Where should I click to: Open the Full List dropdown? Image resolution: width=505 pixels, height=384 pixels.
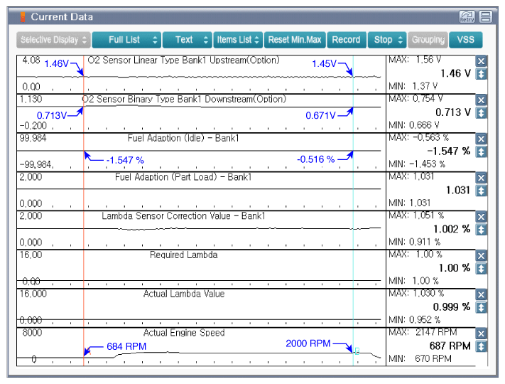tap(126, 40)
